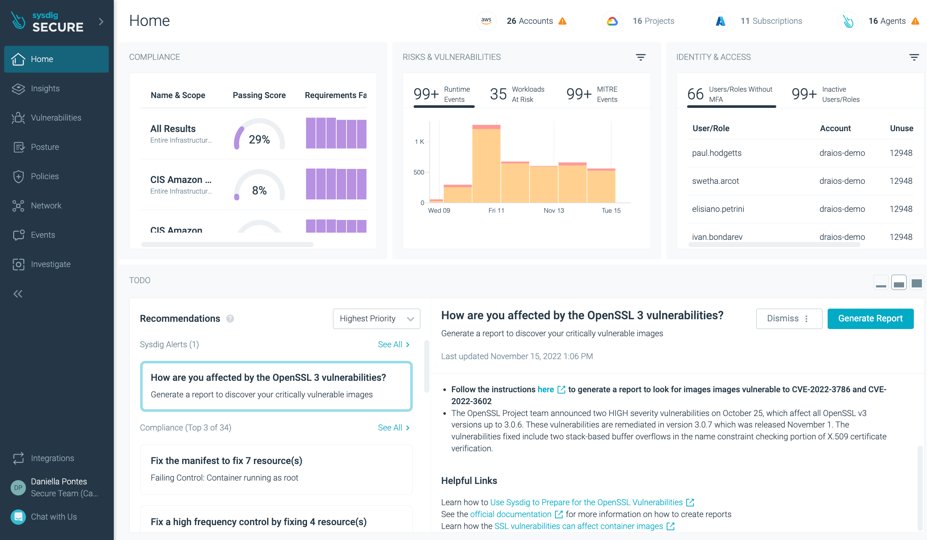Viewport: 927px width, 540px height.
Task: Select Inactive Users/Roles tab
Action: pos(826,94)
